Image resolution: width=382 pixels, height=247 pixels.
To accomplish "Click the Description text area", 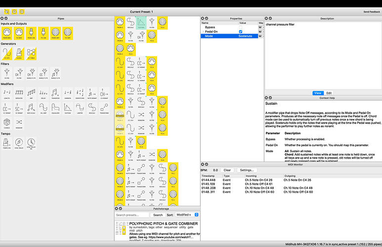I will pyautogui.click(x=323, y=56).
